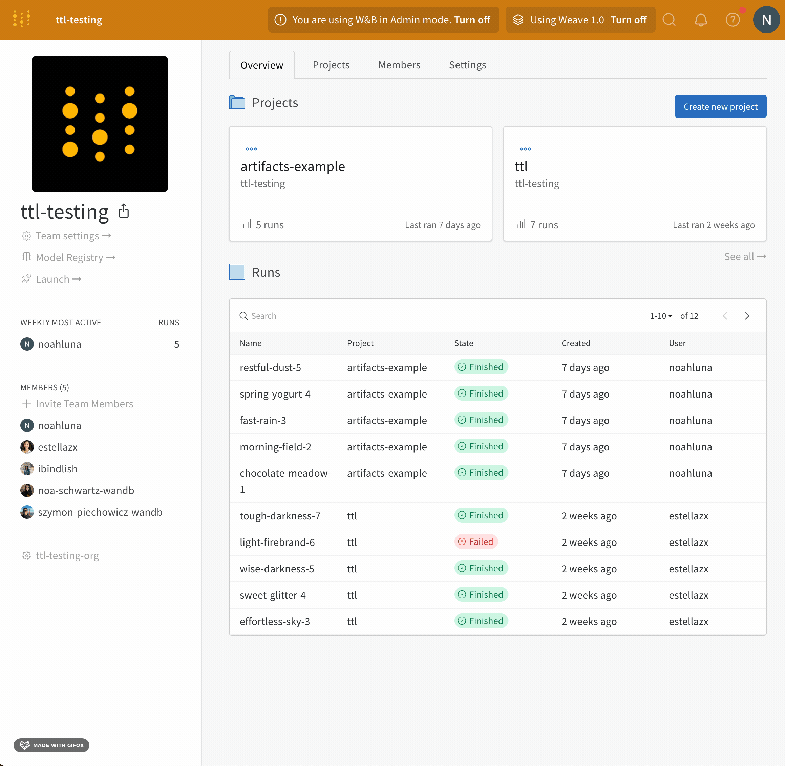Switch to the Projects tab
Viewport: 785px width, 766px height.
(331, 64)
